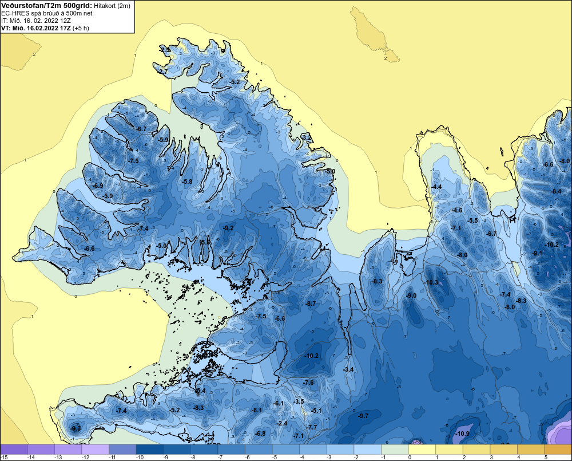Viewport: 572px width, 461px height.
Task: Click the '-15' tick label on the legend
Action: [x=3, y=458]
